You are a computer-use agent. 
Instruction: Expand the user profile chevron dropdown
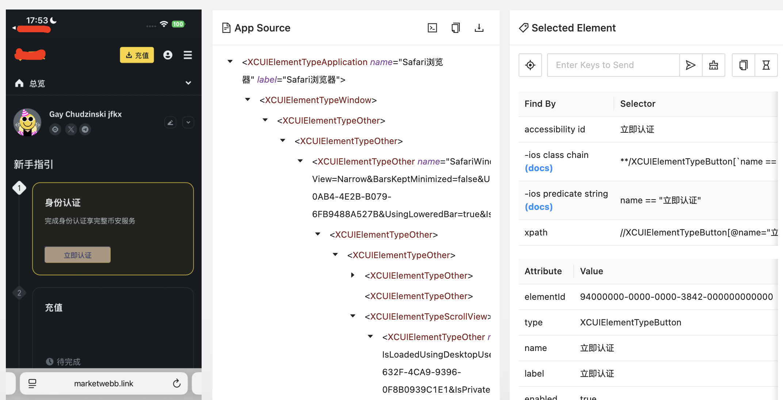[x=188, y=122]
